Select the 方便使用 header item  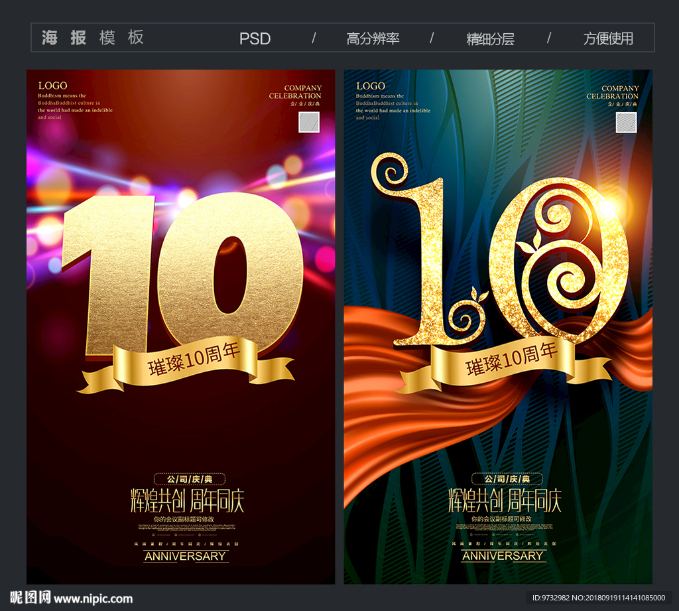coord(608,38)
